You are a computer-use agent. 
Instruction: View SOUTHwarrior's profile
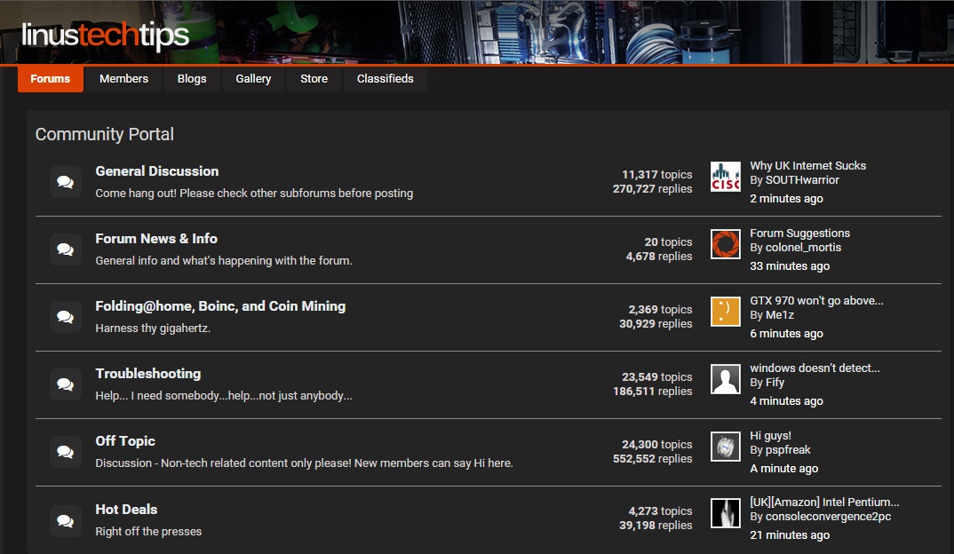coord(802,180)
